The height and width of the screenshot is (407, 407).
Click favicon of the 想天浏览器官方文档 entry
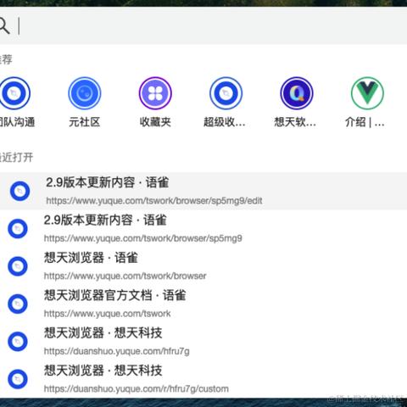(x=18, y=304)
